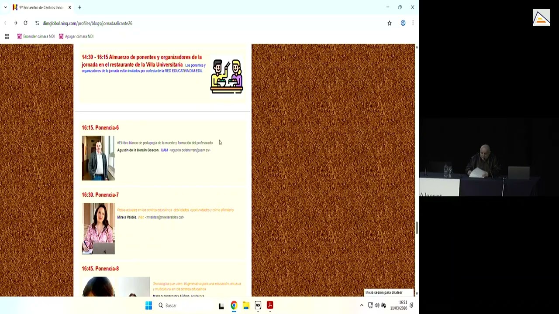Click the name Agustín de la Herrán Gascón
559x314 pixels.
point(138,150)
